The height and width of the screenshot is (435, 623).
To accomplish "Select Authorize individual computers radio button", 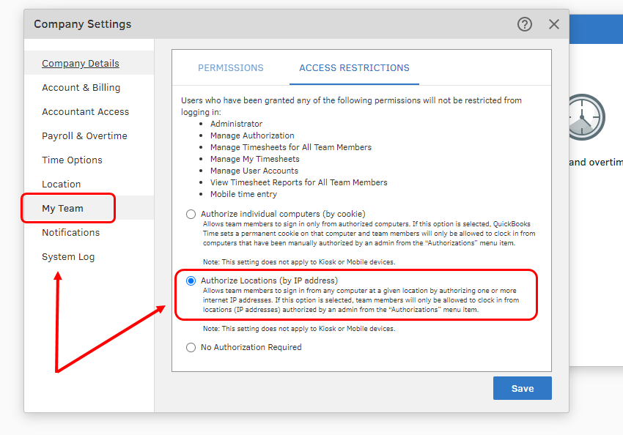I will click(191, 215).
